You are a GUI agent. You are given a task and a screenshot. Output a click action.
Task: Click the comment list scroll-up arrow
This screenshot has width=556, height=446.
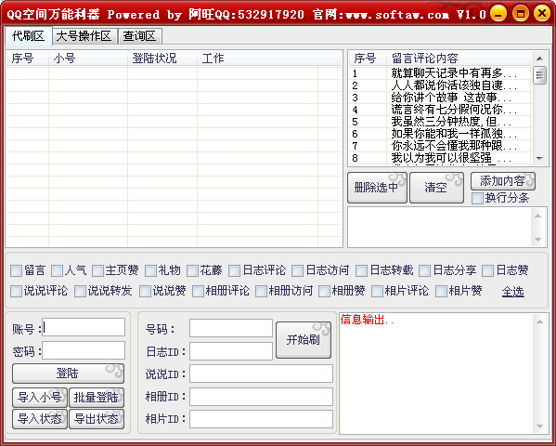pyautogui.click(x=539, y=59)
